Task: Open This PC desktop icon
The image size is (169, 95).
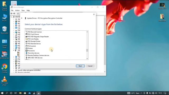Action: coord(4,18)
